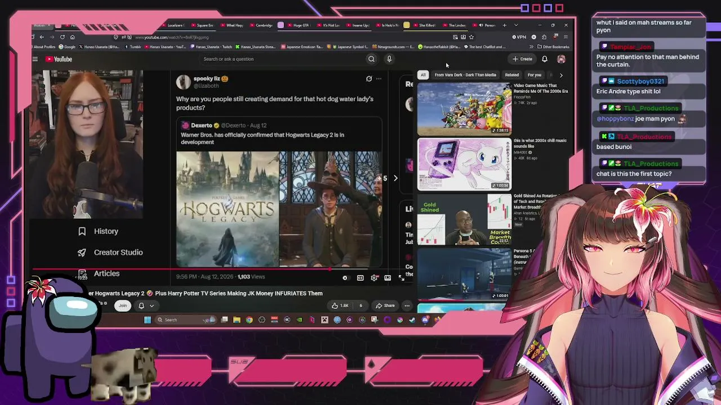
Task: Open the Persona 5 video thumbnail
Action: (x=464, y=274)
